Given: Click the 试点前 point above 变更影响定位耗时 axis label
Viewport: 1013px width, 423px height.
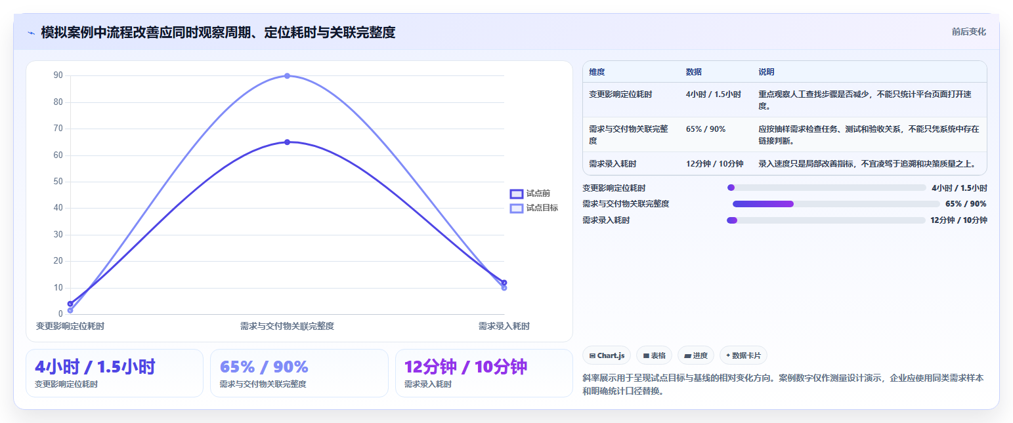Looking at the screenshot, I should (x=70, y=304).
